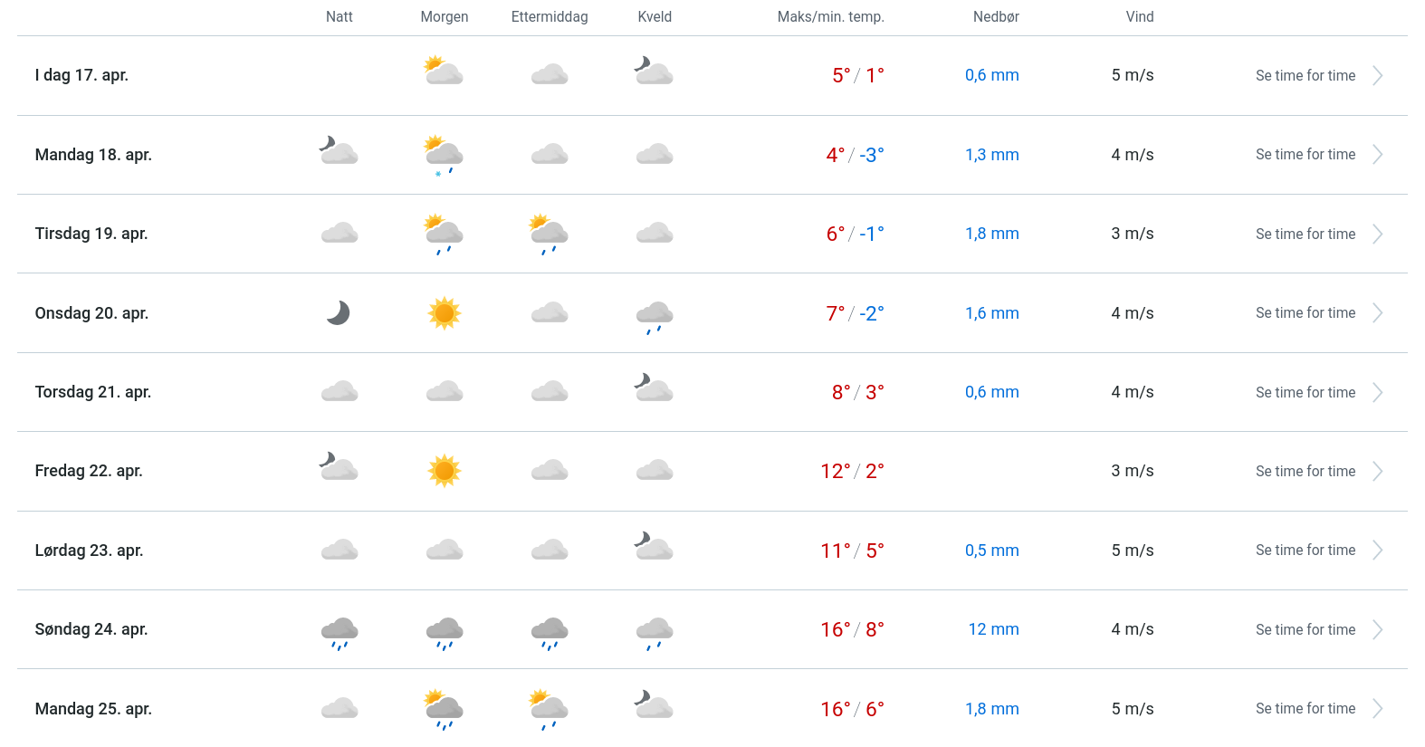1425x747 pixels.
Task: Click the Nedbør column header
Action: (996, 17)
